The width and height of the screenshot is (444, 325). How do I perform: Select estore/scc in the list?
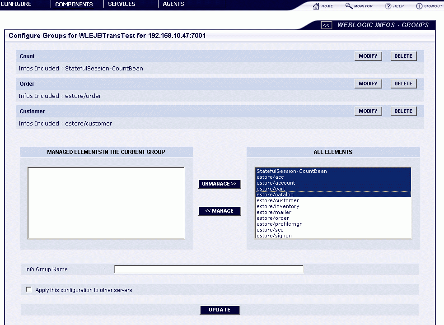pos(333,230)
